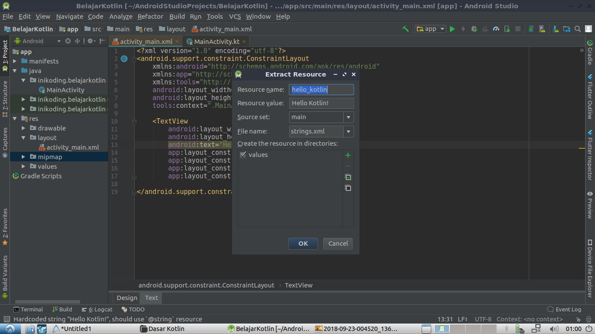
Task: Open the Android Profiler gauge icon
Action: (x=496, y=29)
